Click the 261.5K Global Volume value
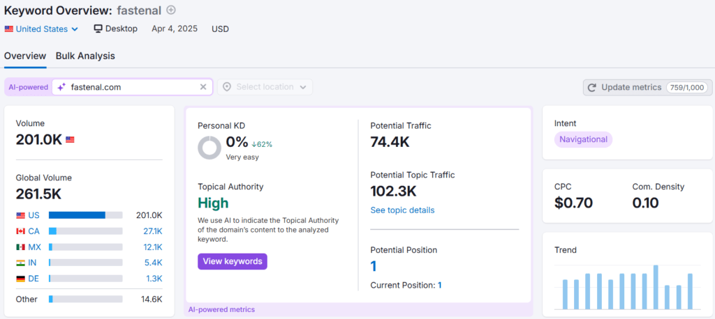The image size is (715, 319). [39, 194]
